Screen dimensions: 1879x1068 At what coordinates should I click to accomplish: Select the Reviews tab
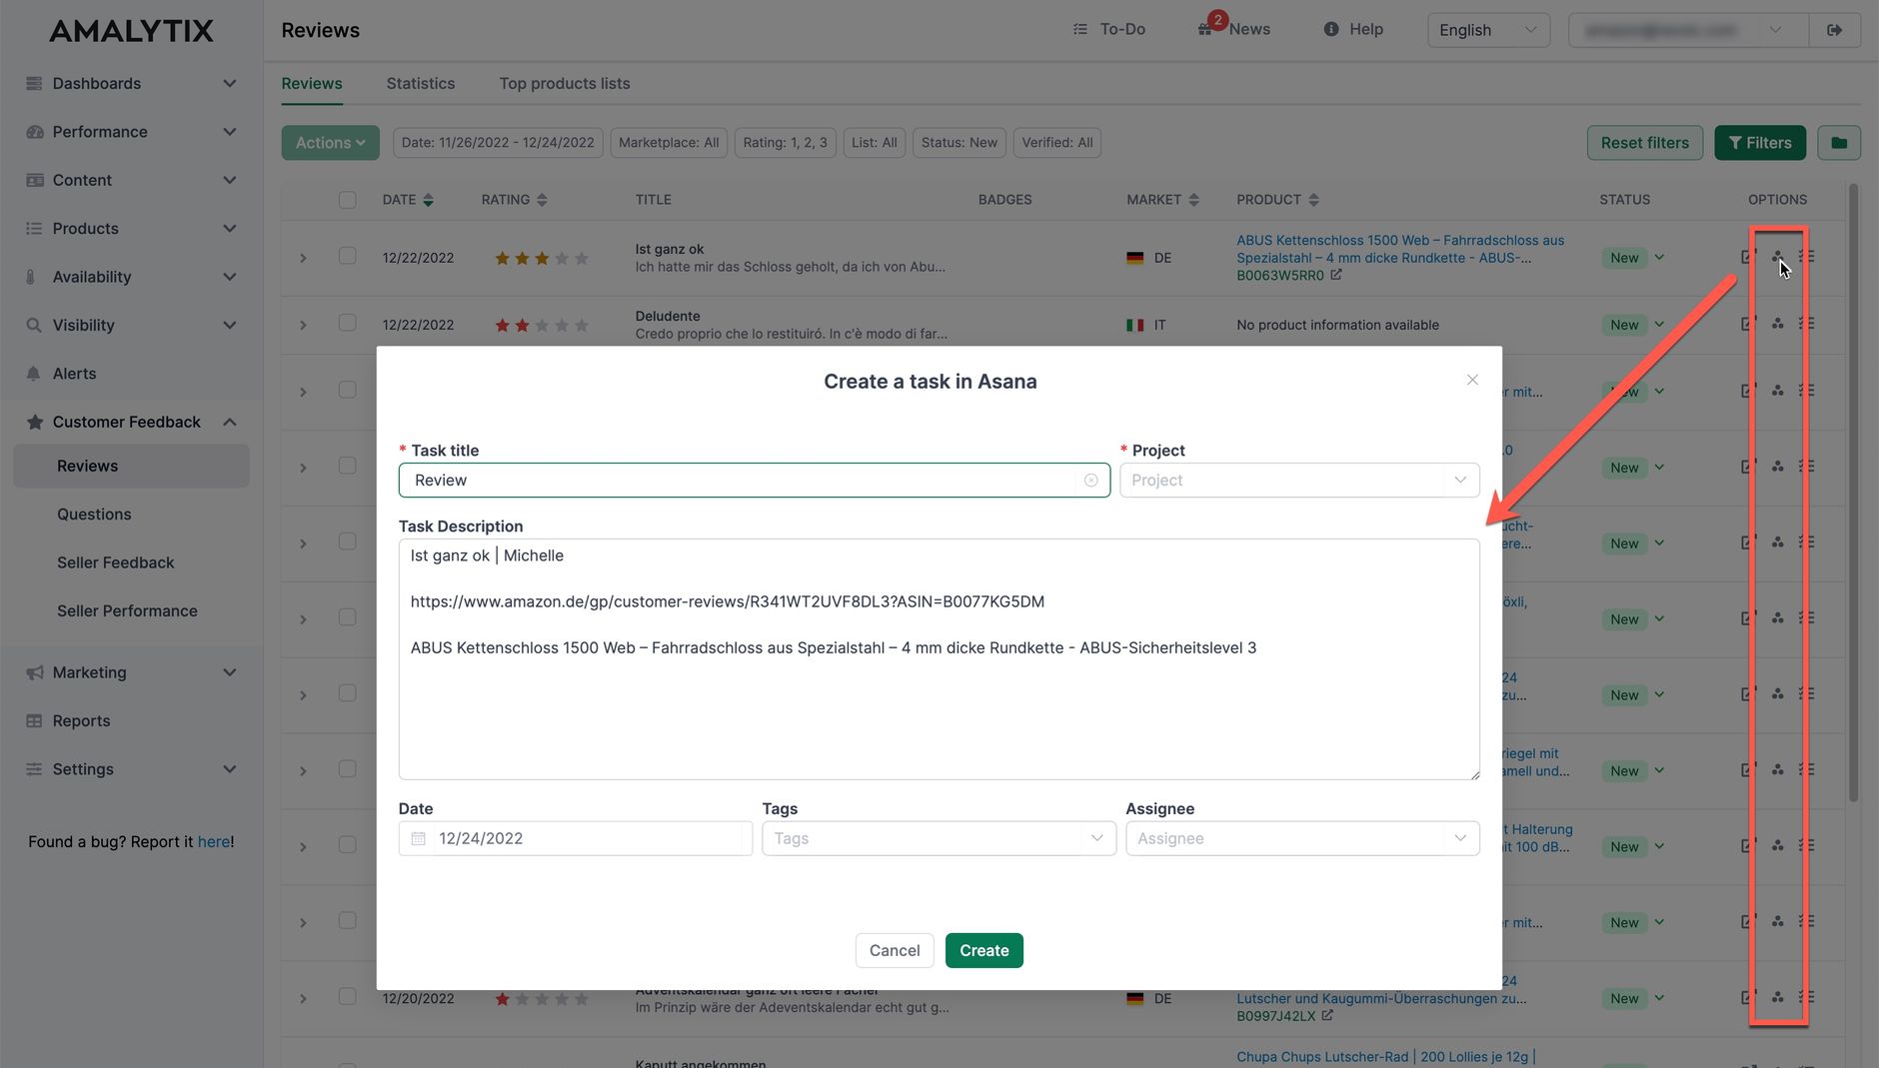[312, 84]
